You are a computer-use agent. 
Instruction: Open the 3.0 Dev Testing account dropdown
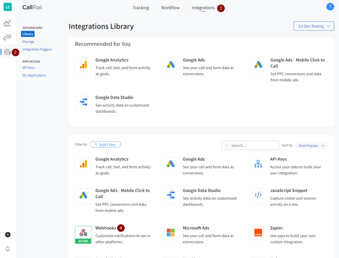pyautogui.click(x=314, y=26)
